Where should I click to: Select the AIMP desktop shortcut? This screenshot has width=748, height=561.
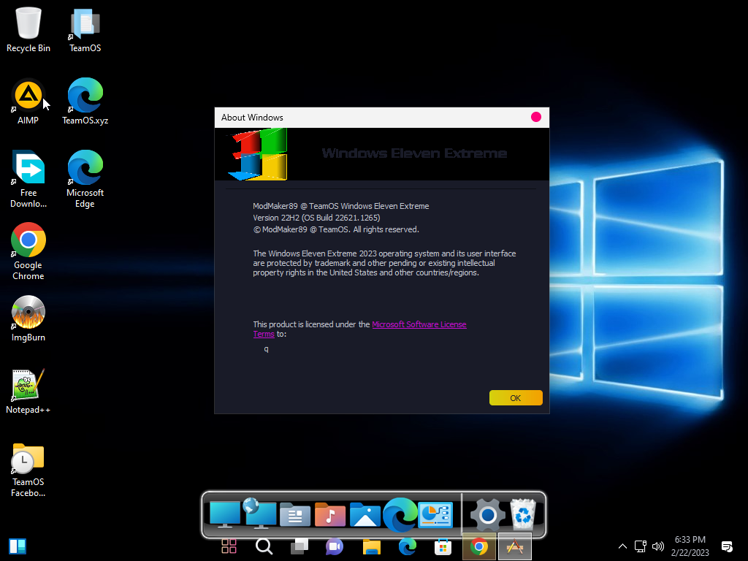coord(28,102)
